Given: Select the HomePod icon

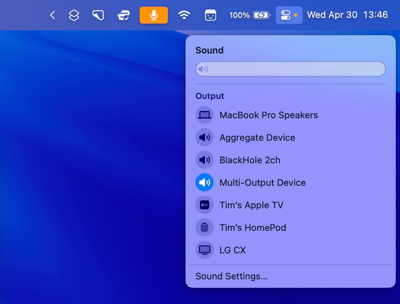Looking at the screenshot, I should tap(205, 227).
